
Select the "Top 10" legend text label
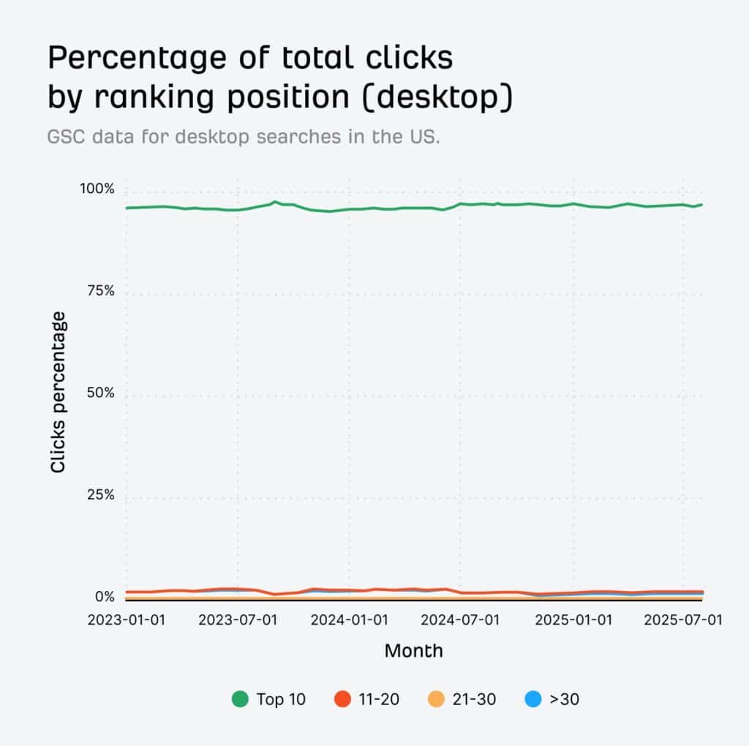(x=281, y=699)
